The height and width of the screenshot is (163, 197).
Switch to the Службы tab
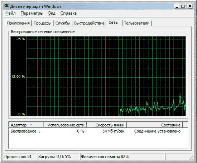tap(63, 23)
